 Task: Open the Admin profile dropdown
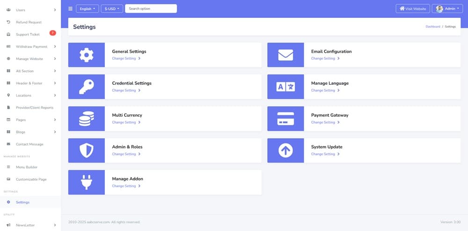(447, 8)
